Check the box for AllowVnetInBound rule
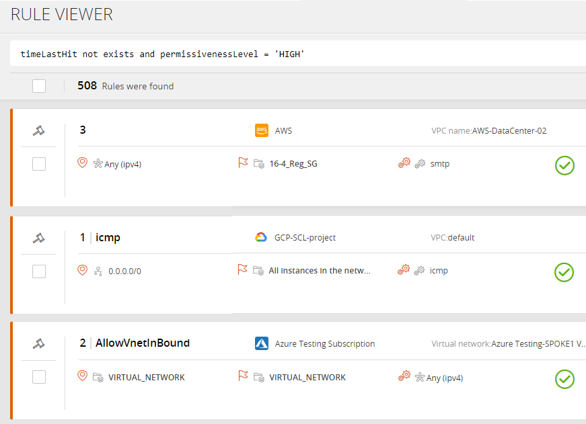This screenshot has height=424, width=586. [x=39, y=378]
